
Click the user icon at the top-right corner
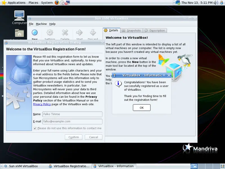click(x=222, y=3)
